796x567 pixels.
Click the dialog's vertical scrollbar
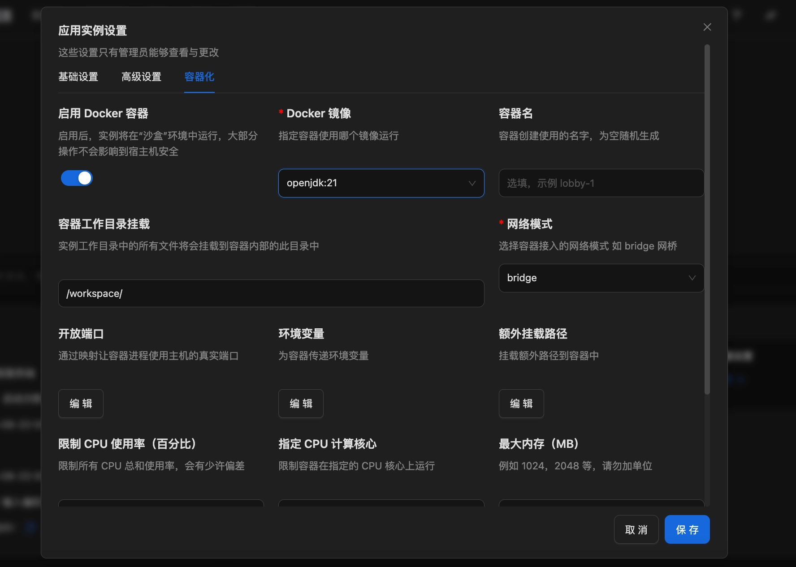pyautogui.click(x=707, y=219)
